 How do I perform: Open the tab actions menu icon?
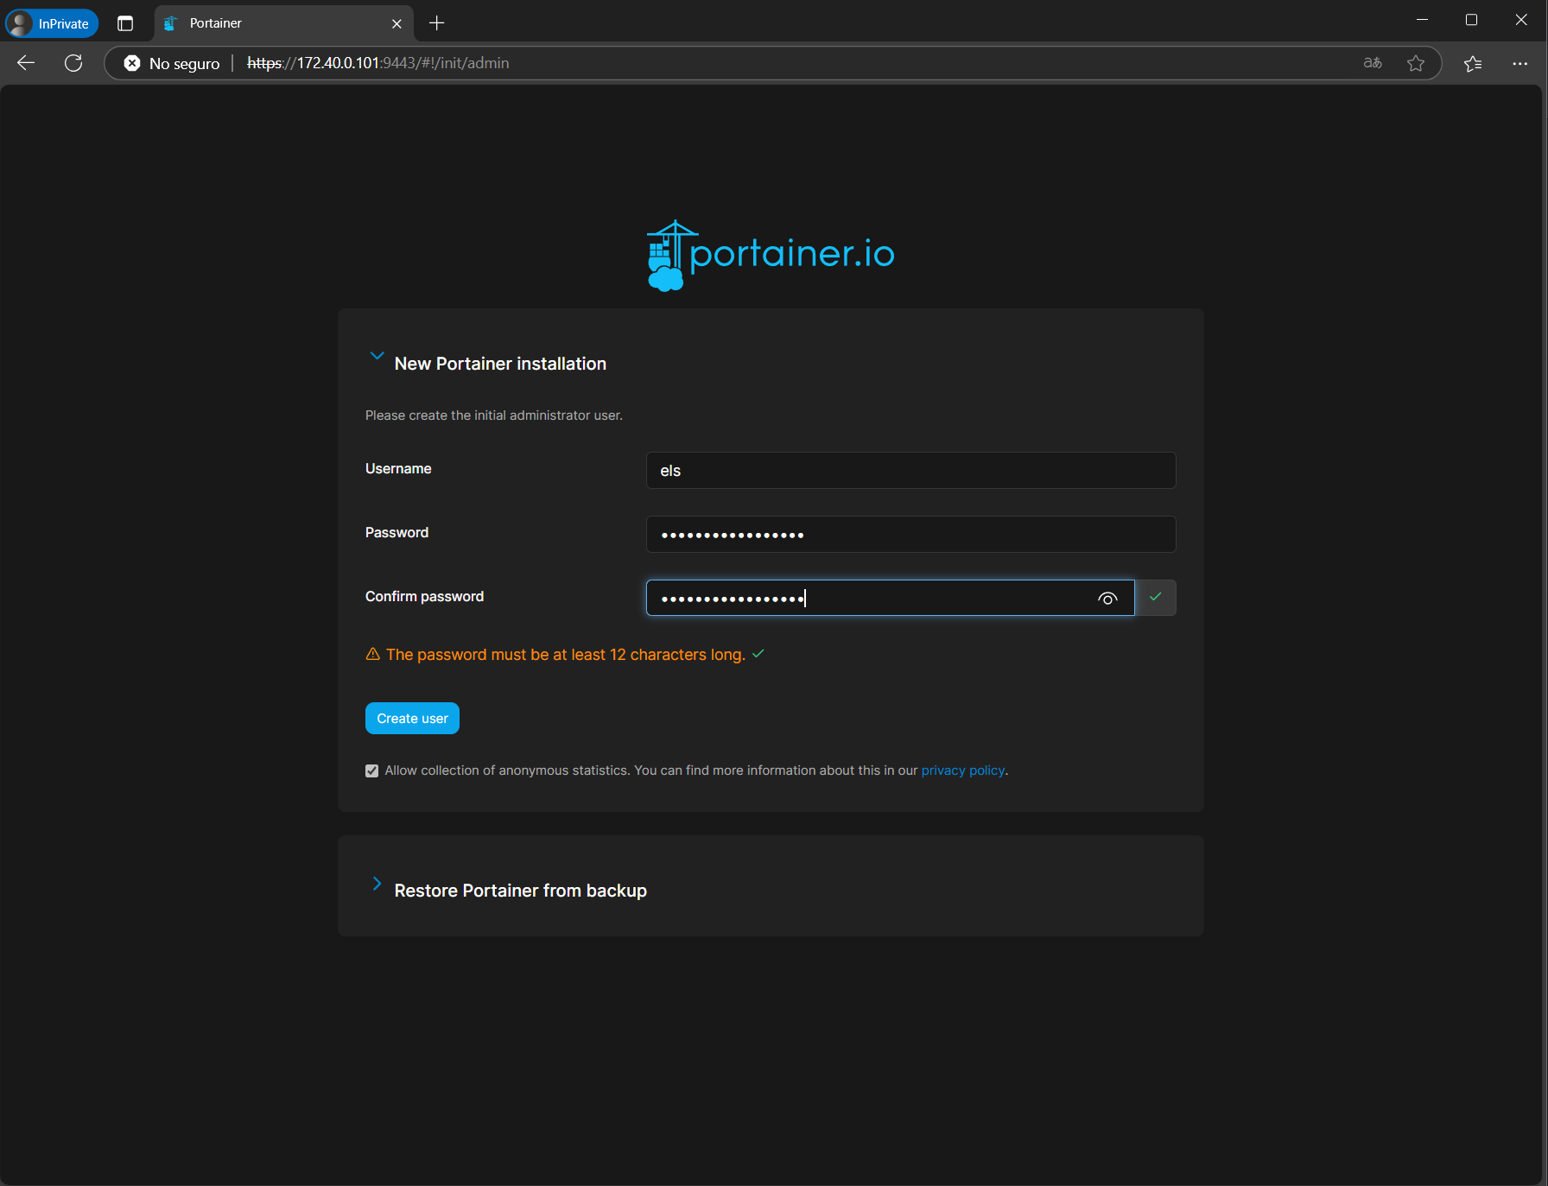(x=125, y=23)
